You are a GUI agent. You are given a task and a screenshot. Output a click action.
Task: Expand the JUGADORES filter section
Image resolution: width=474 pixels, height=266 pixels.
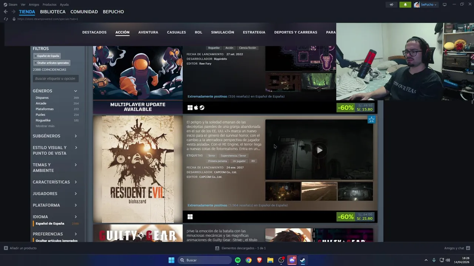pos(55,194)
